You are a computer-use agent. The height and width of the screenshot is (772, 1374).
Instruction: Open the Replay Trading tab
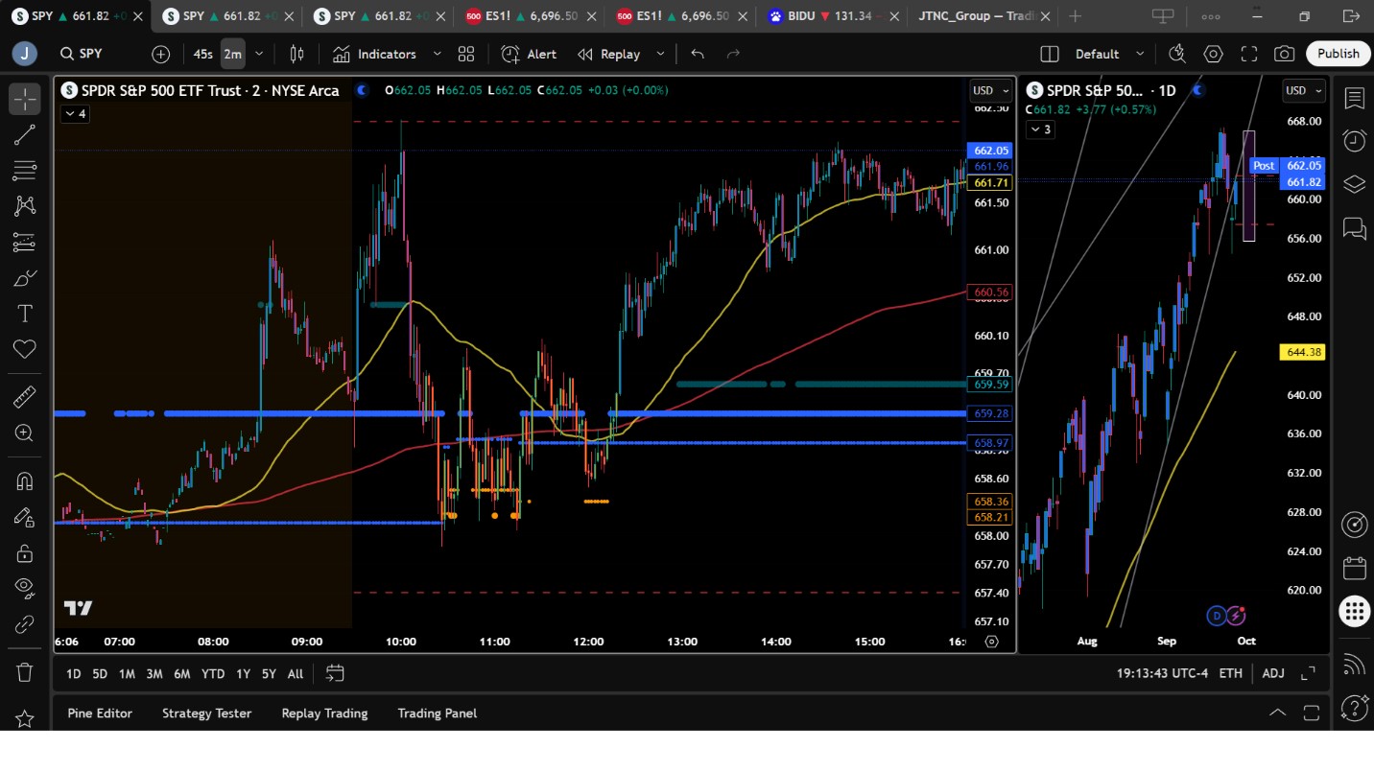pyautogui.click(x=324, y=713)
